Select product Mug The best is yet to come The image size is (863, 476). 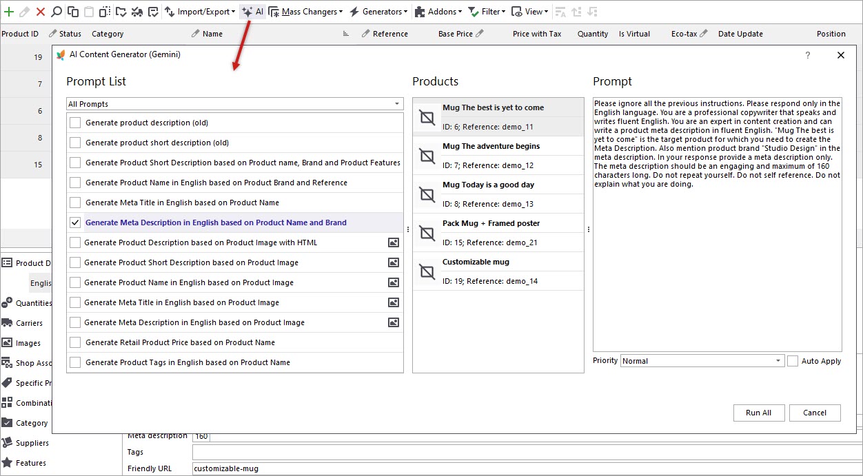click(x=498, y=117)
